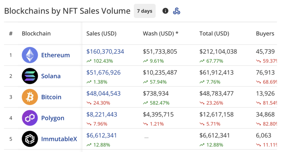Open the ImmutableX blockchain link
283x152 pixels.
[59, 139]
